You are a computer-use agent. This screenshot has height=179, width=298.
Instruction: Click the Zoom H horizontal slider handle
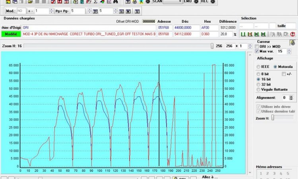pyautogui.click(x=212, y=46)
